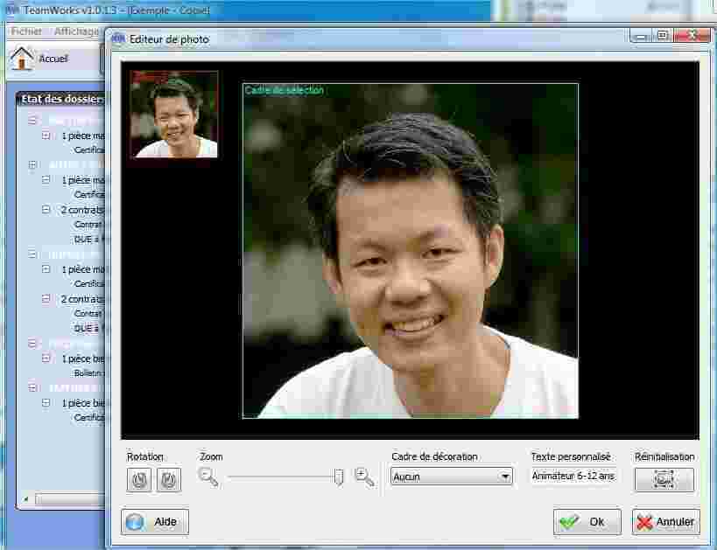Click the rotate right button
The width and height of the screenshot is (717, 550).
point(169,479)
